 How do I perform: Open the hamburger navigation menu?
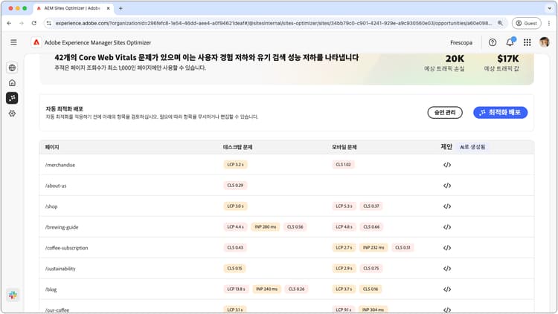point(13,42)
